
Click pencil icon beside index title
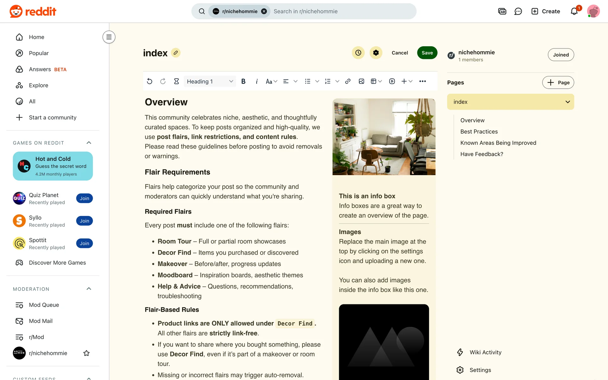[176, 53]
